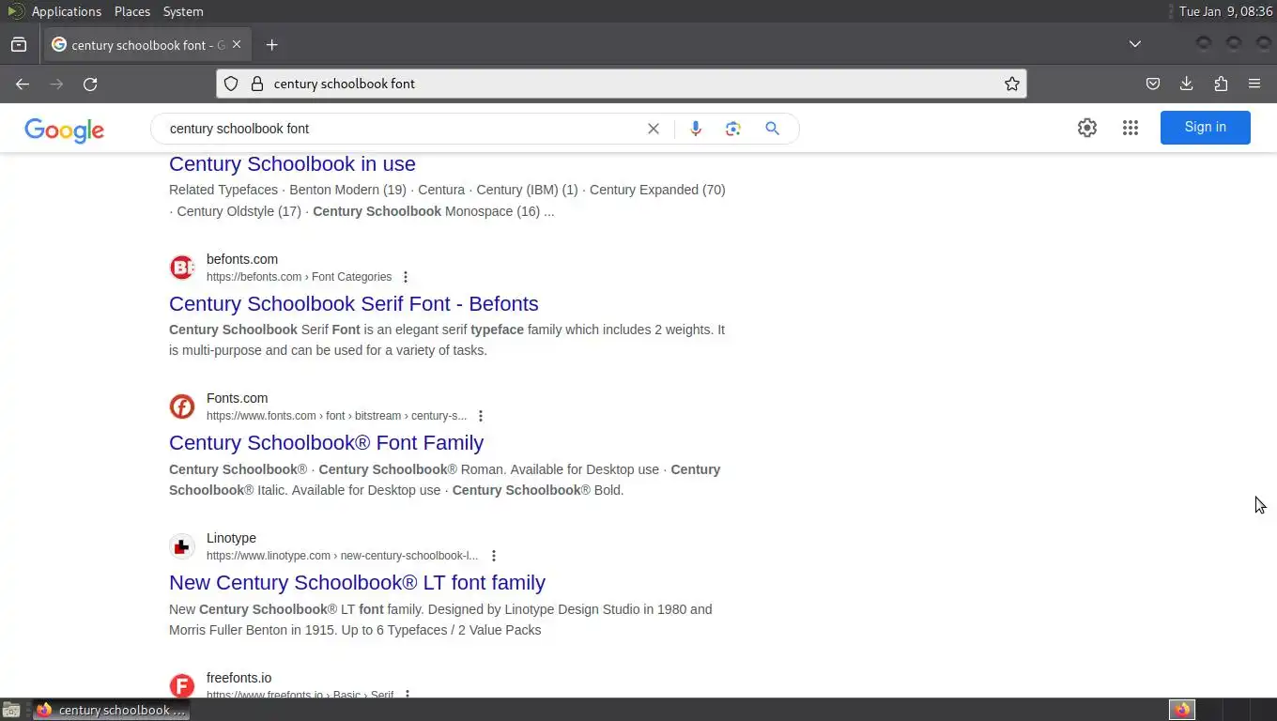This screenshot has height=721, width=1277.
Task: Click the Firefox back arrow button
Action: tap(23, 84)
